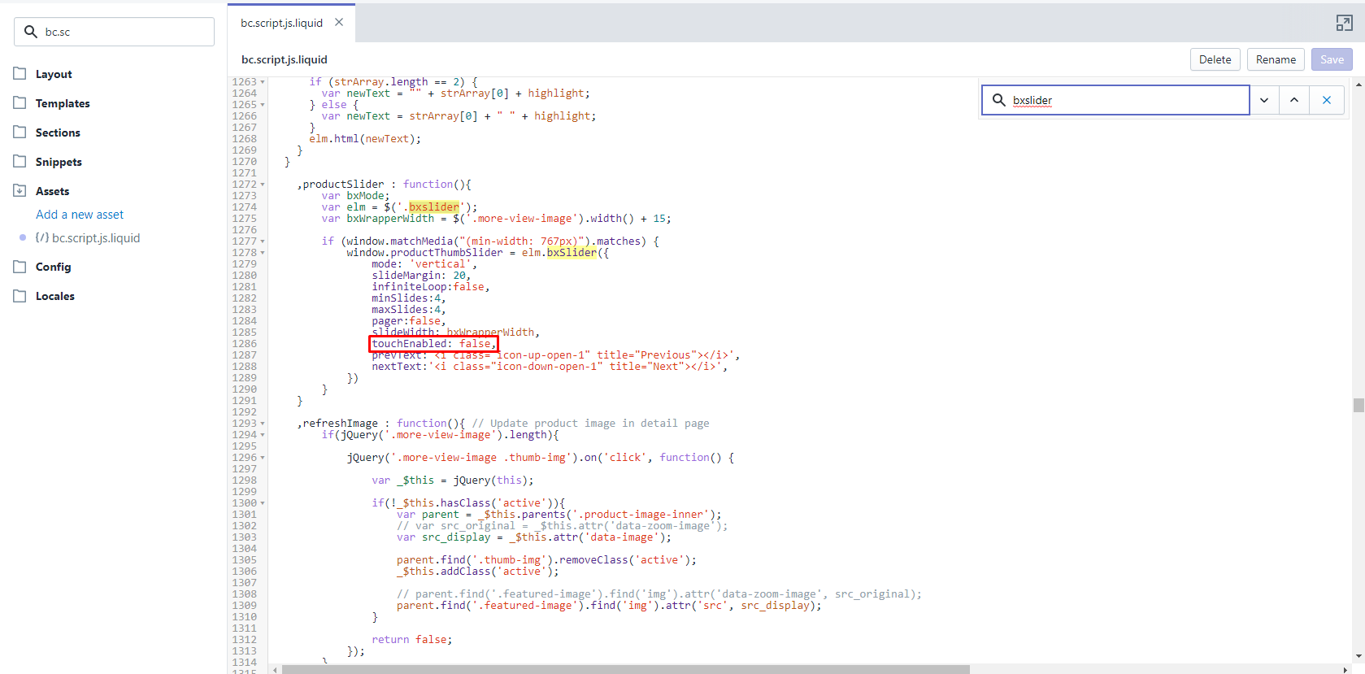Click highlighted bxSlider on line 1278
Image resolution: width=1365 pixels, height=674 pixels.
coord(572,253)
